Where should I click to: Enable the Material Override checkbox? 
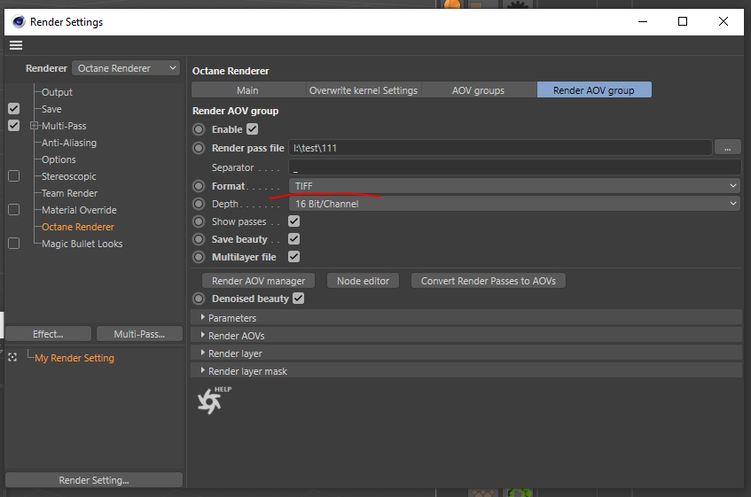click(14, 209)
